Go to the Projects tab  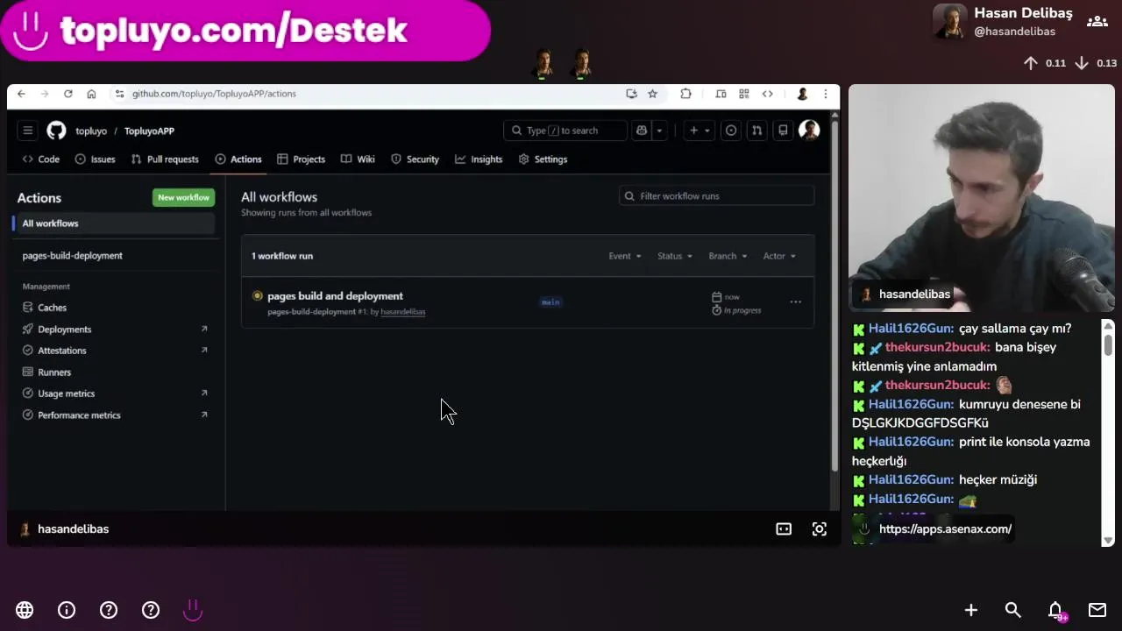pyautogui.click(x=301, y=160)
